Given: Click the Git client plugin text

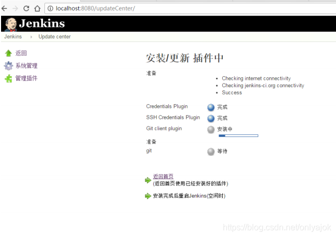Looking at the screenshot, I should coord(164,129).
